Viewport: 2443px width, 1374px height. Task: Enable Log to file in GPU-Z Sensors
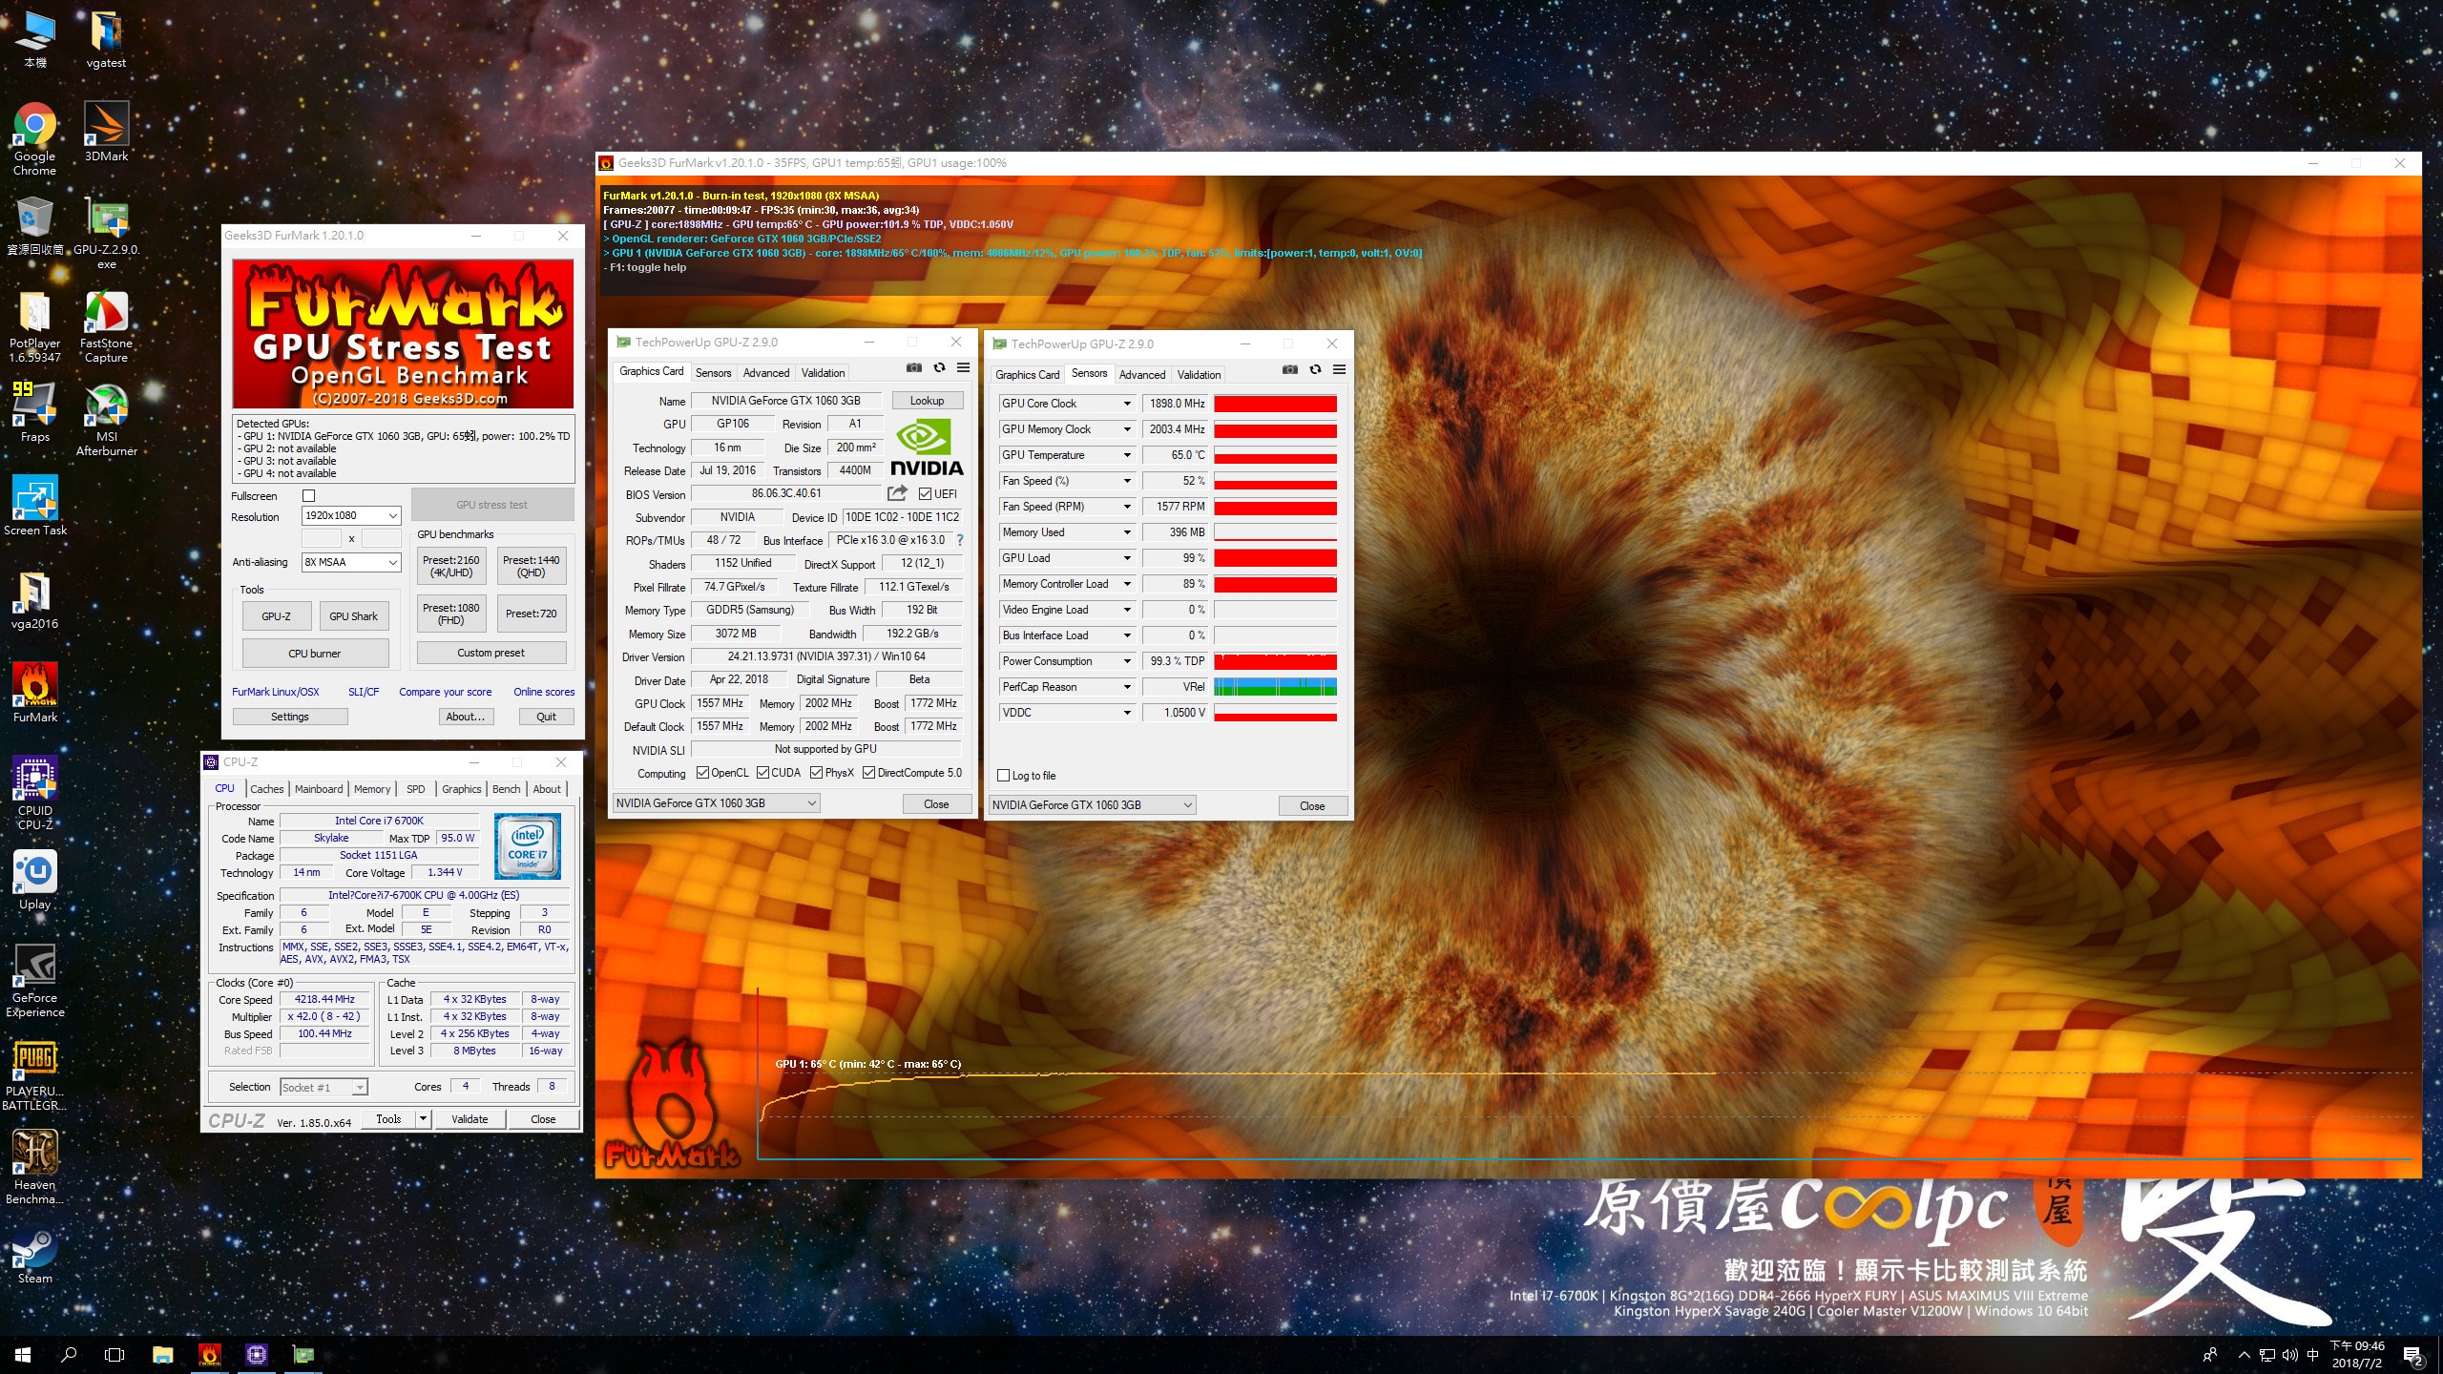pyautogui.click(x=1003, y=776)
